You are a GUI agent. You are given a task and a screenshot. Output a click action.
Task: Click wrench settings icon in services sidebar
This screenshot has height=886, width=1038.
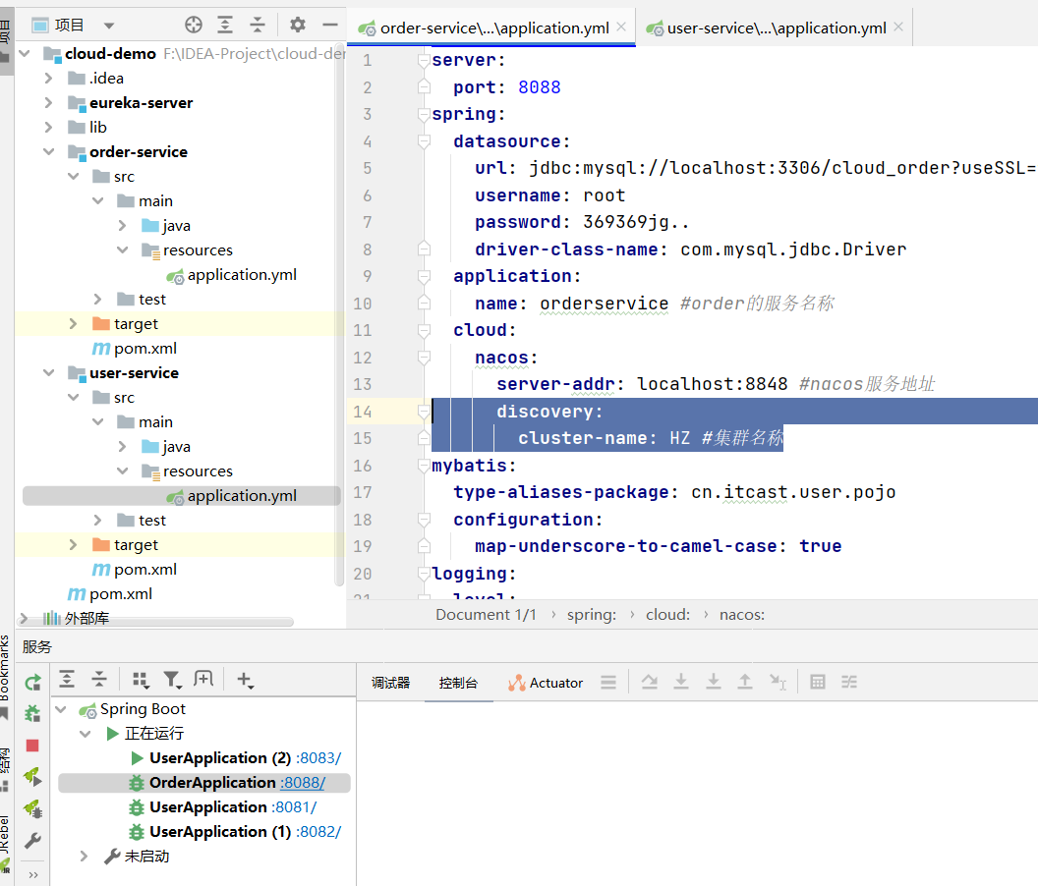[x=32, y=841]
